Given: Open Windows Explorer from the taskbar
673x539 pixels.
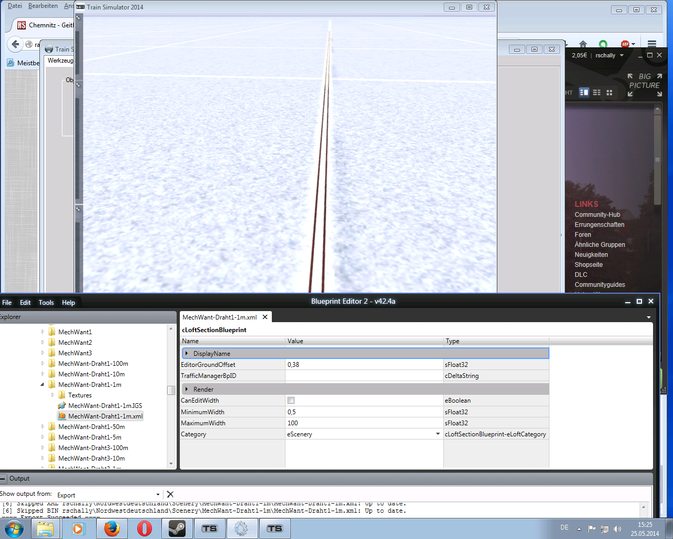Looking at the screenshot, I should [x=45, y=528].
